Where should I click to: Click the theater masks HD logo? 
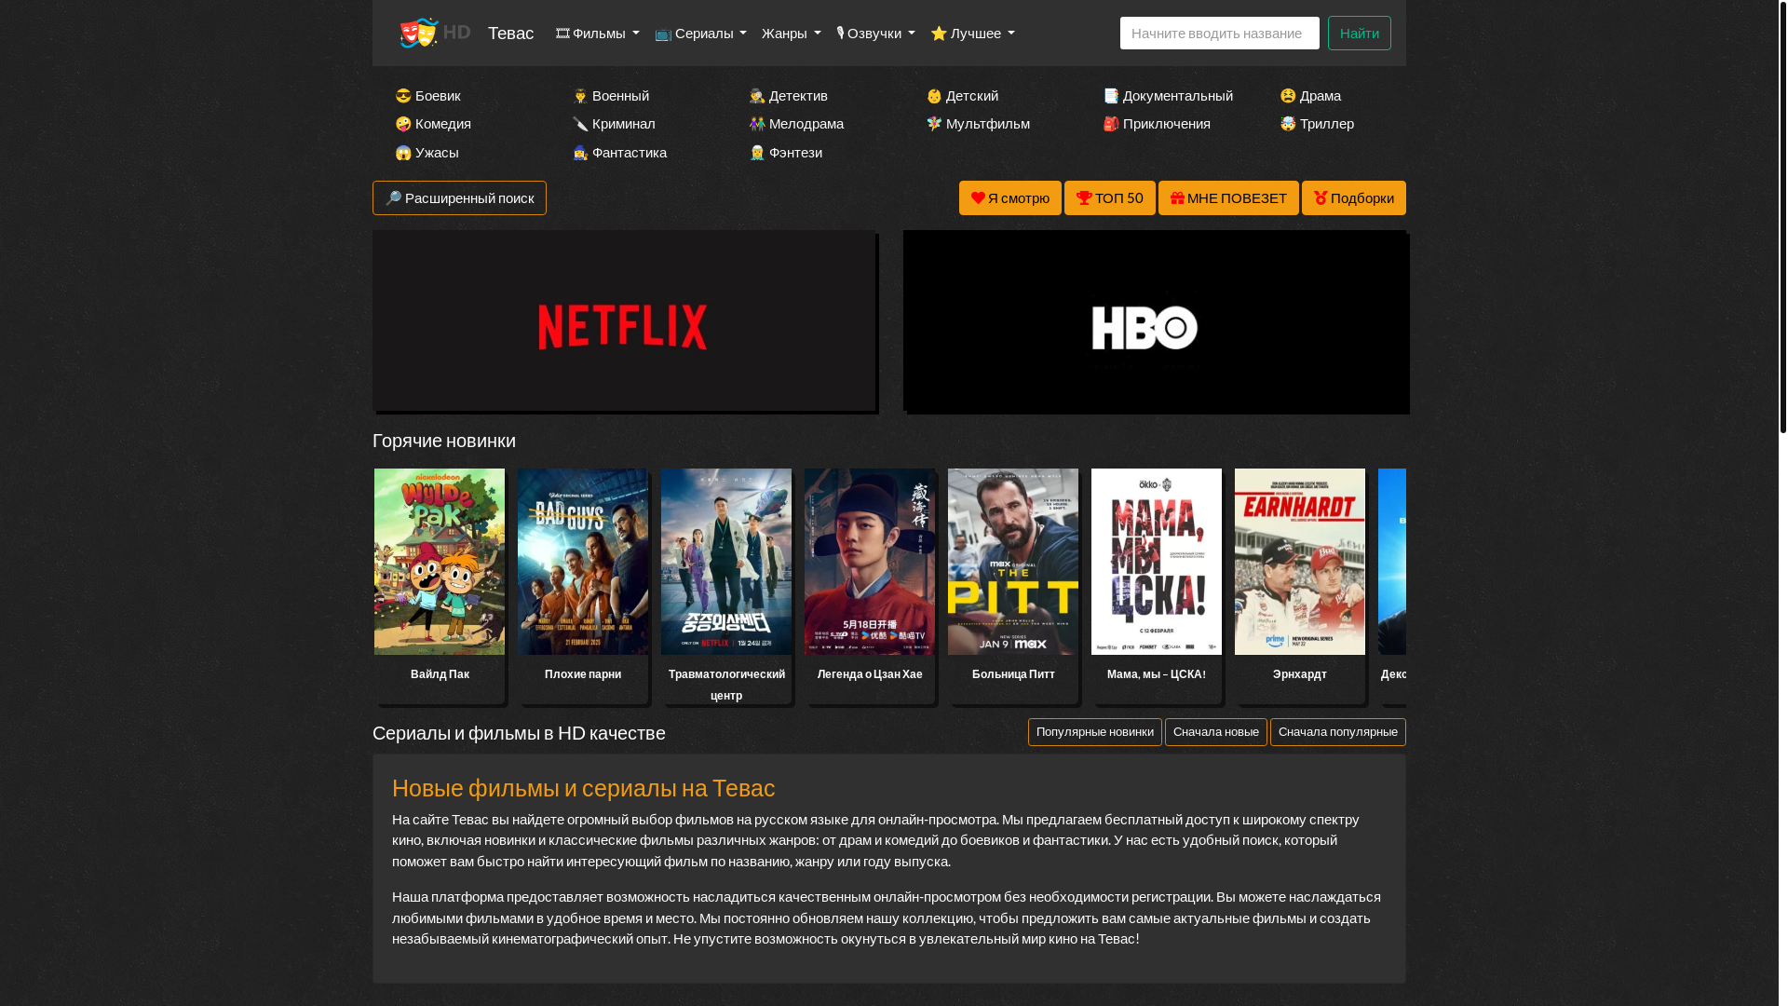[434, 33]
